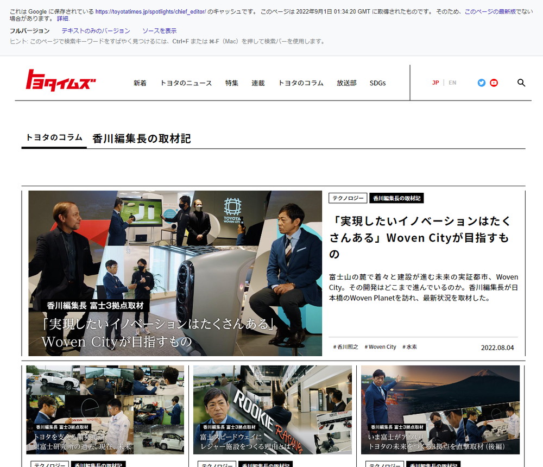Click the featured article's 香川編集長の取材記 tag
The image size is (543, 467).
396,198
